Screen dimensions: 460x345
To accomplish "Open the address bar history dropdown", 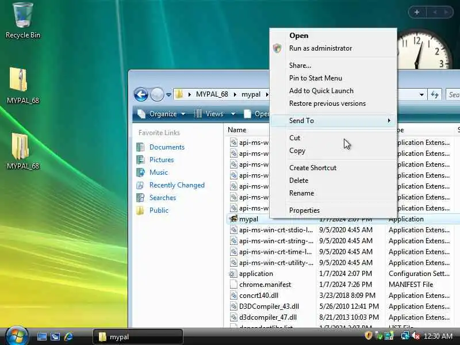I will click(421, 94).
